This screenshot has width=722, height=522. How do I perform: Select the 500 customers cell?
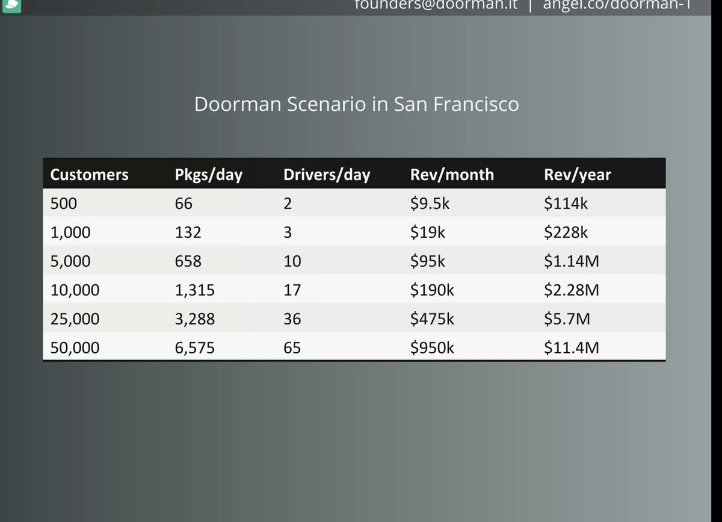(64, 204)
